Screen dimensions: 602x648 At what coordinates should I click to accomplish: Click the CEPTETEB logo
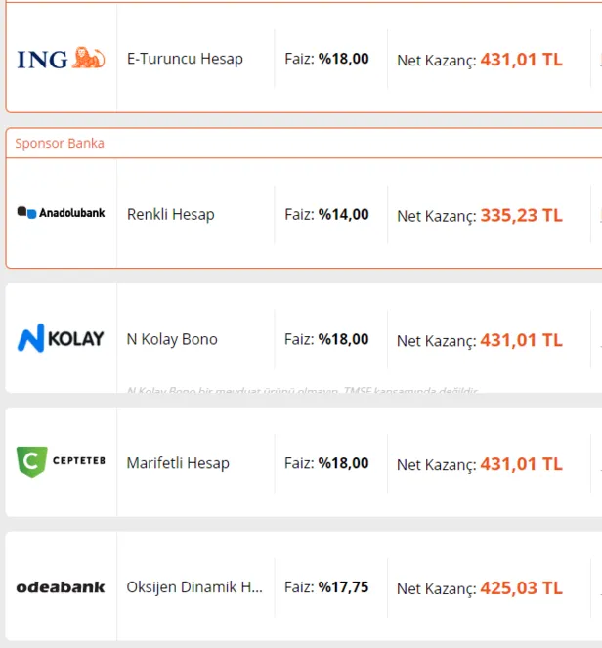[x=61, y=462]
